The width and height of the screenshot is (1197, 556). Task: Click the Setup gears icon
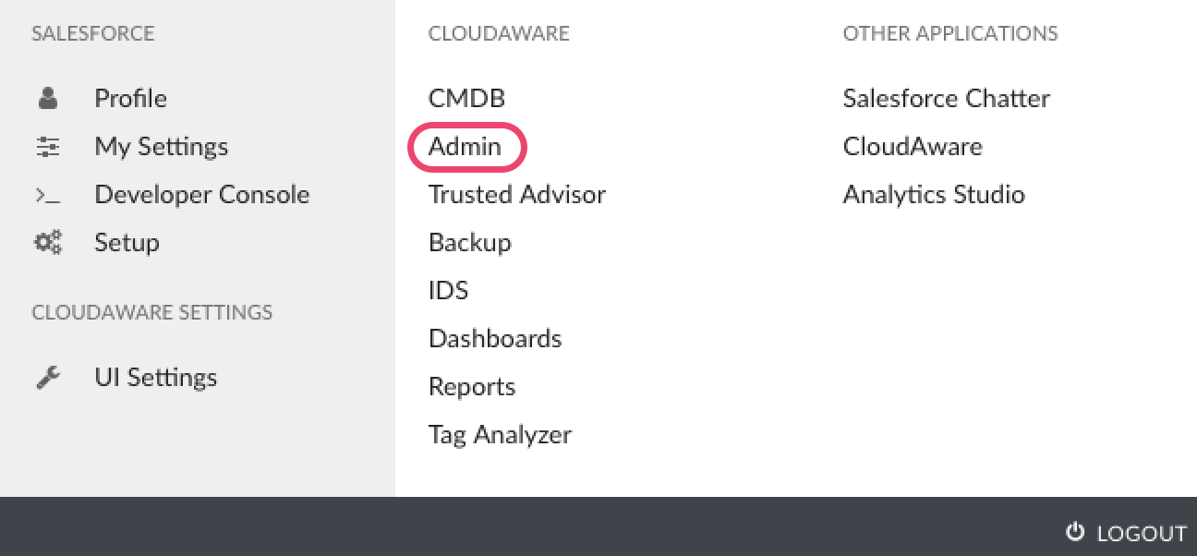47,243
